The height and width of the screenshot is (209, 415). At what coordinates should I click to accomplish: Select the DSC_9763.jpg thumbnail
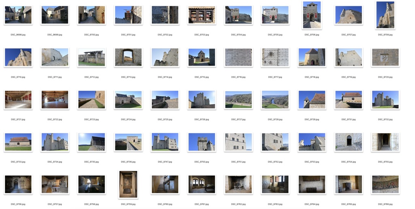(275, 184)
